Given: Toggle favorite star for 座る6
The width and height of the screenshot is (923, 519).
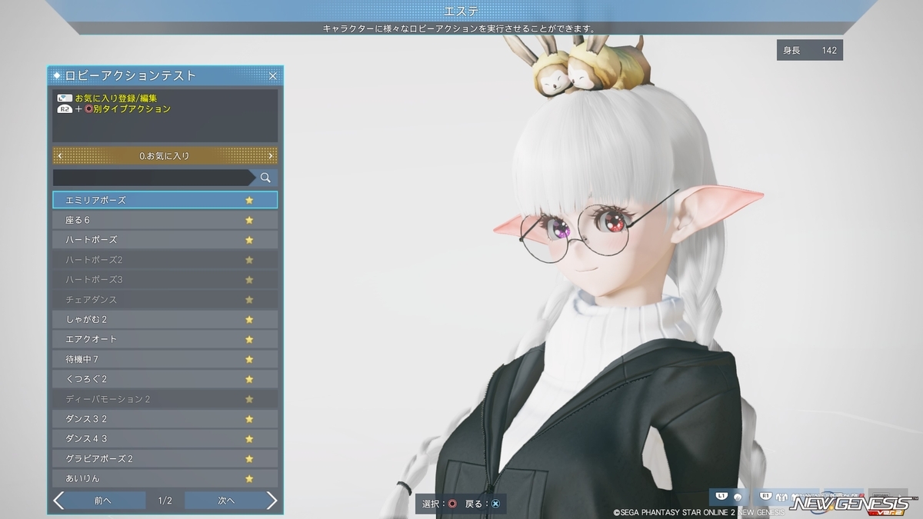Looking at the screenshot, I should pos(249,220).
